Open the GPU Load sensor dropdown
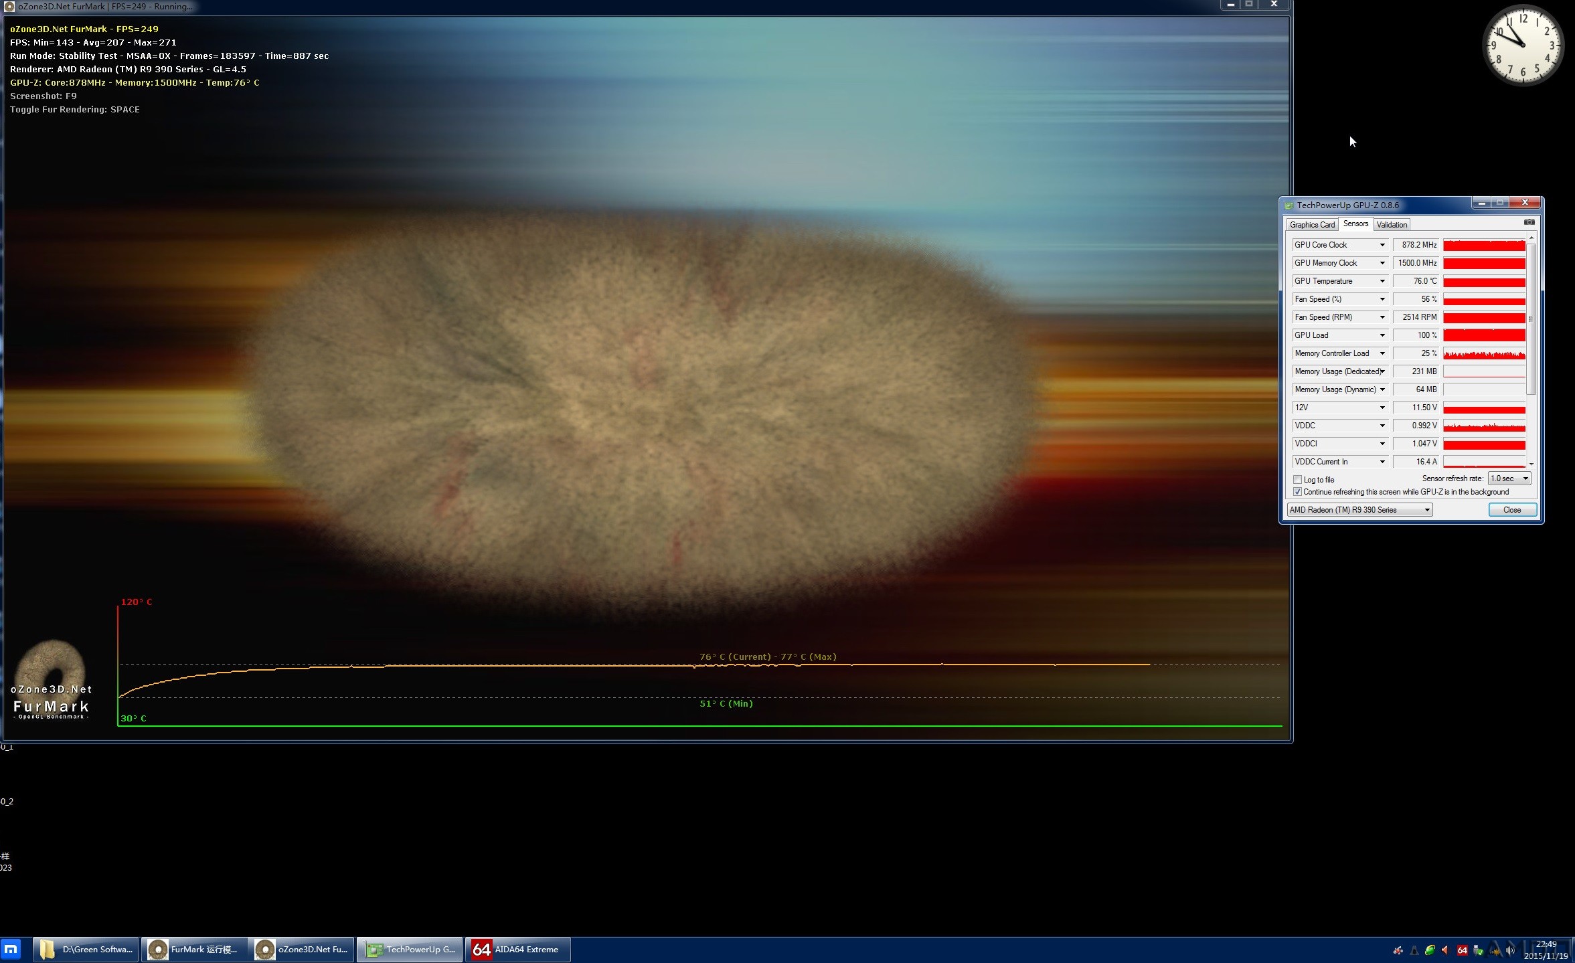 (1382, 335)
